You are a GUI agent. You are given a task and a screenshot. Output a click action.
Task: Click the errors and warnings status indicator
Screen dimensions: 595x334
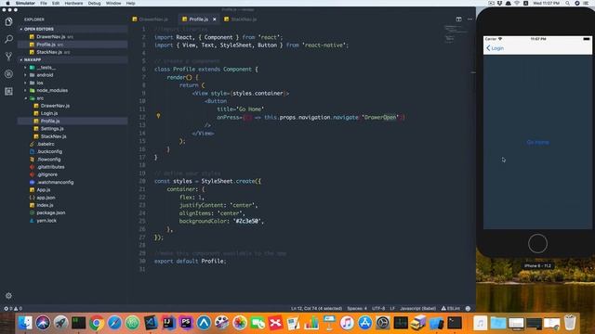tap(13, 308)
